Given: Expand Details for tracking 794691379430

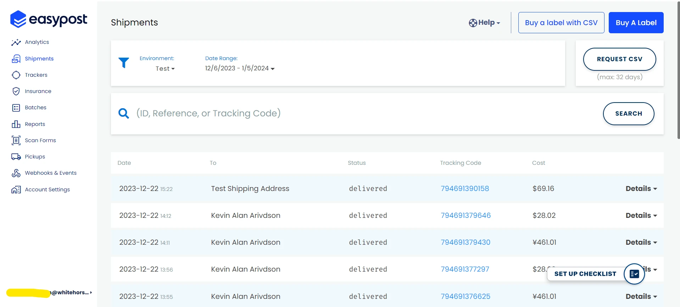Looking at the screenshot, I should 641,242.
